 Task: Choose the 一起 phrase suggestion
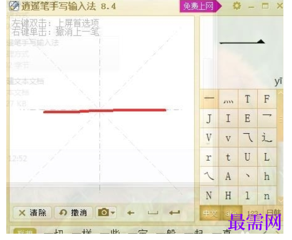(194, 231)
